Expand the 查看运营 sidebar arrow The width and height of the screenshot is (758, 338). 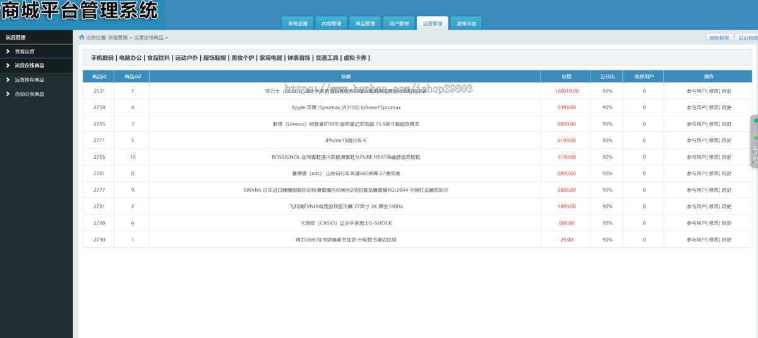coord(8,51)
